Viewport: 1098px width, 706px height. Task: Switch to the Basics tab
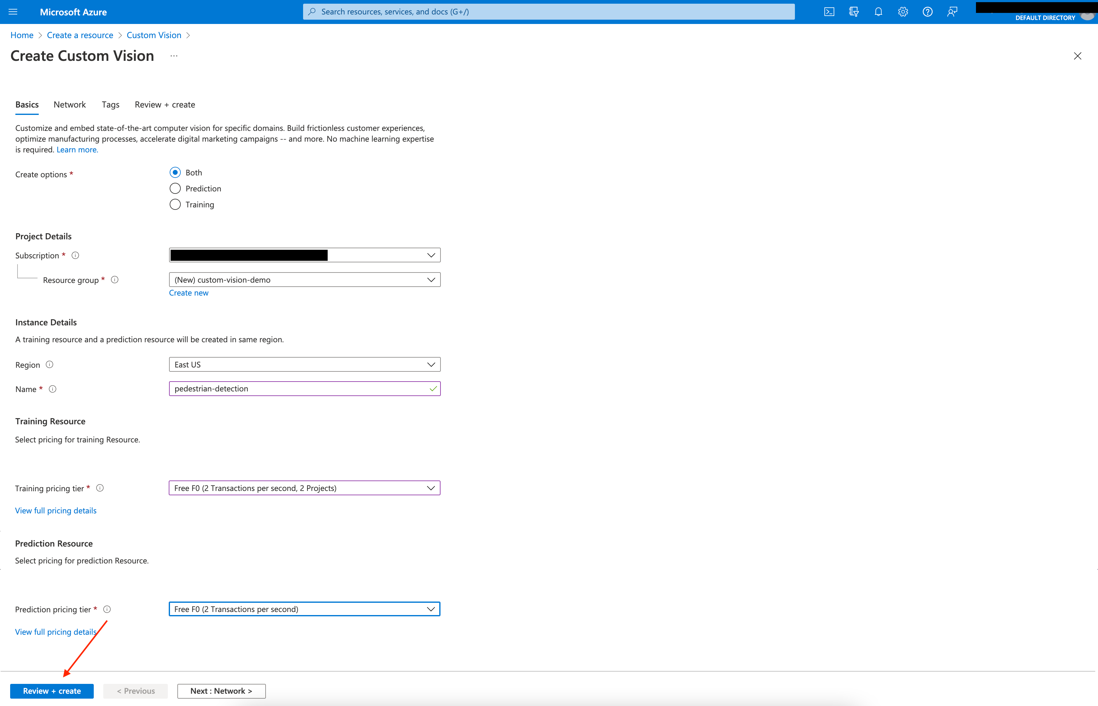click(x=27, y=104)
